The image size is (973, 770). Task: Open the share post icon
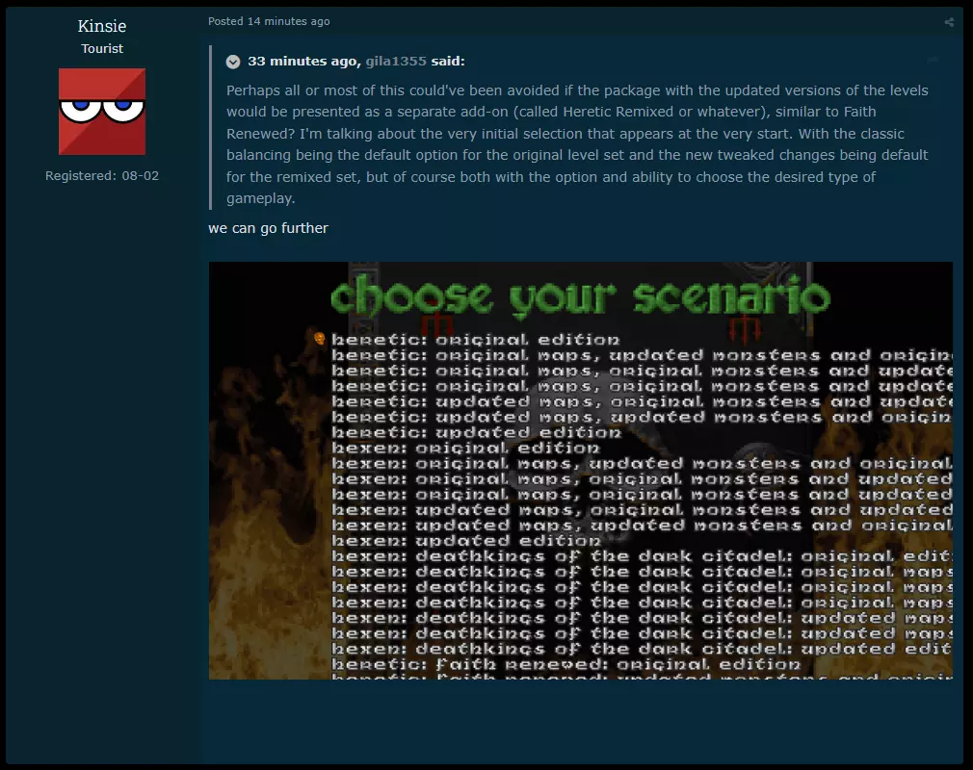pyautogui.click(x=949, y=22)
